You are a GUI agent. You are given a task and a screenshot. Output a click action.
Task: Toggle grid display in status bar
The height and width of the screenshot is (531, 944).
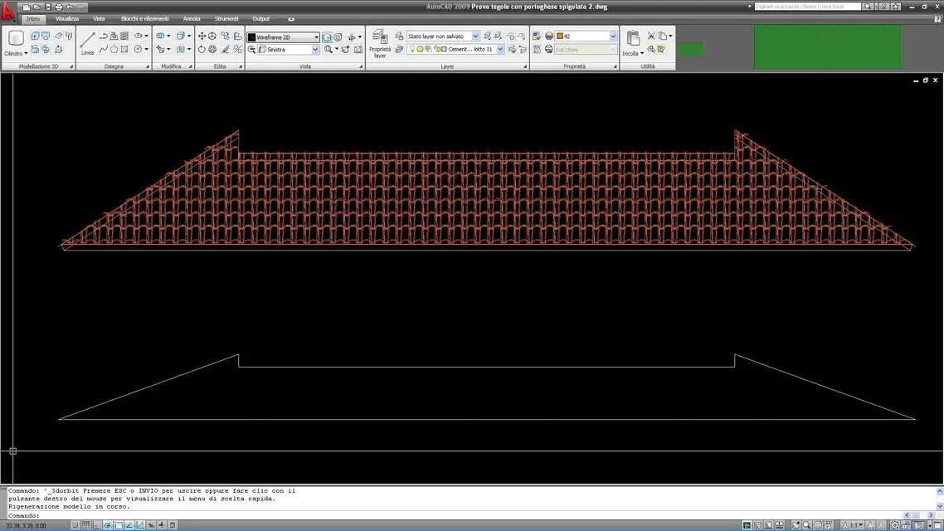coord(86,525)
